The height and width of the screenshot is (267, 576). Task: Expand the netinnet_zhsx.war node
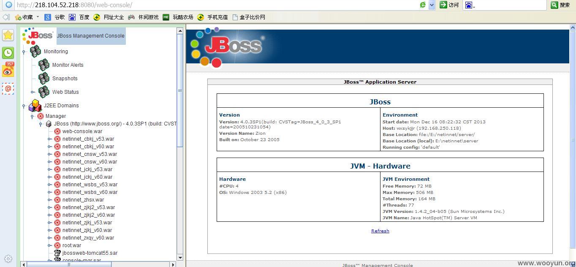pyautogui.click(x=49, y=200)
